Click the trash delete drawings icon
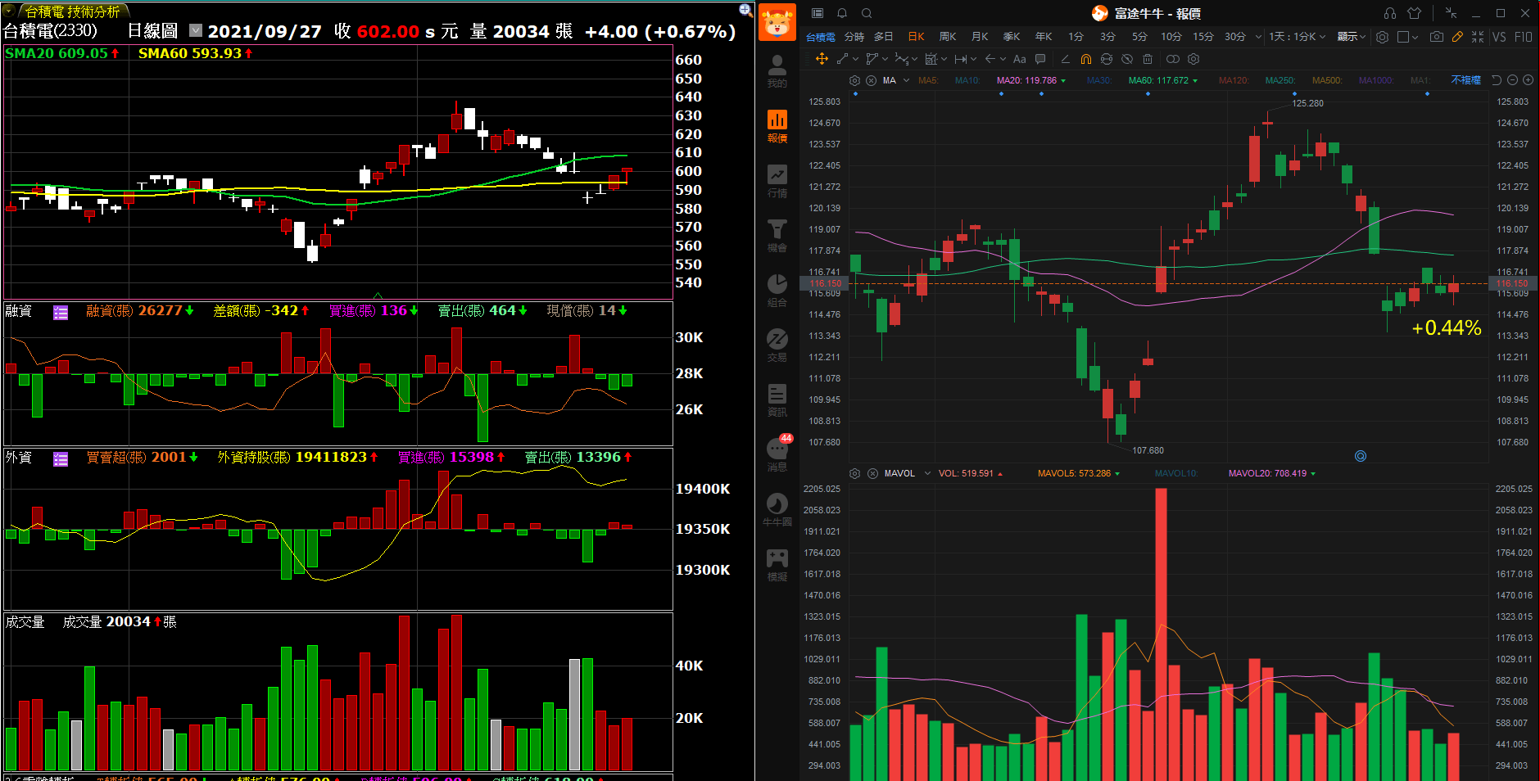Screen dimensions: 1540x781 coord(1148,59)
